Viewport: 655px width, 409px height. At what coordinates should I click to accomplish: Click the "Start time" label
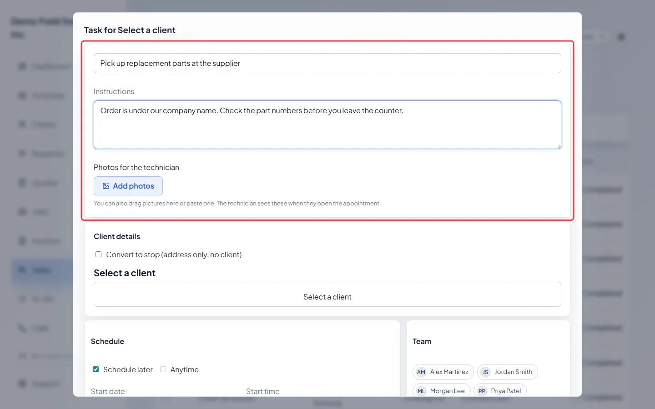click(x=263, y=391)
